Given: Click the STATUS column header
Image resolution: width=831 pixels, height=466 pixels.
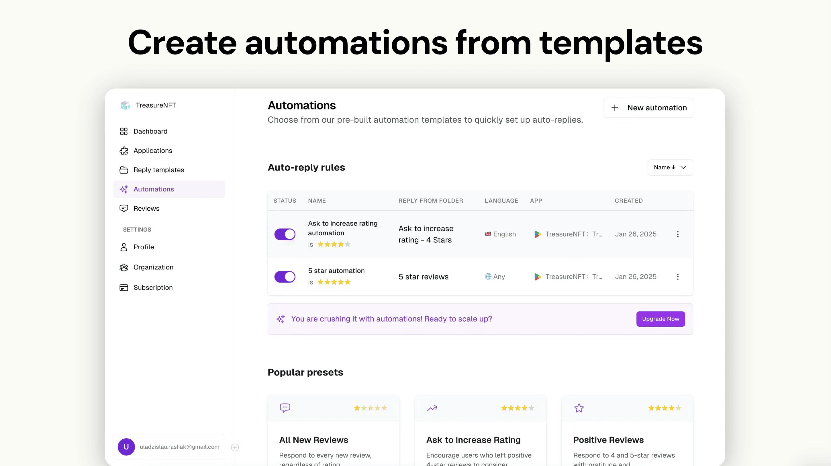Looking at the screenshot, I should pyautogui.click(x=285, y=201).
